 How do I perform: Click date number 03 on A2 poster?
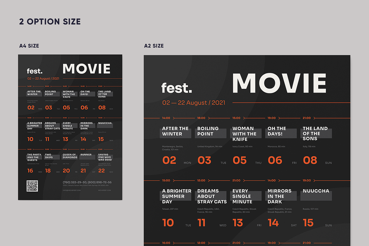coord(204,160)
